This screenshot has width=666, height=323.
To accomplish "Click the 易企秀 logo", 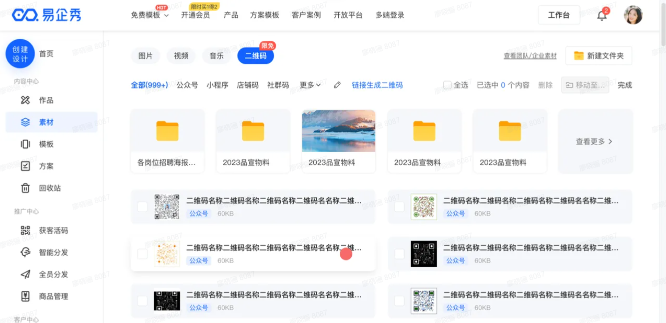I will (46, 15).
